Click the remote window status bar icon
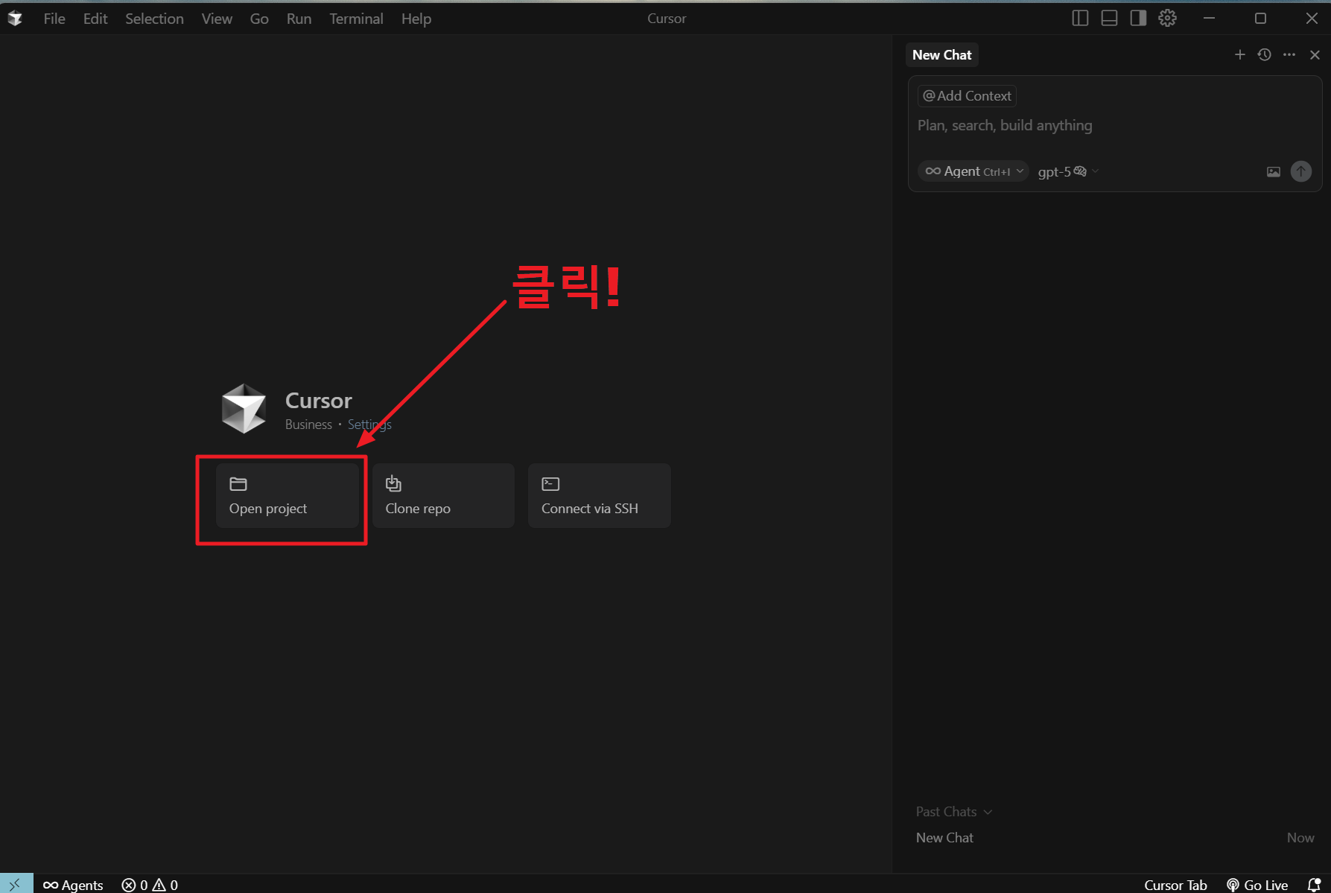Screen dimensions: 1331x893 (16, 884)
